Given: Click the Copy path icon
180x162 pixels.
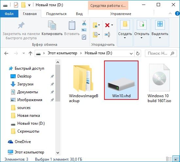Looking at the screenshot, I should point(84,30).
